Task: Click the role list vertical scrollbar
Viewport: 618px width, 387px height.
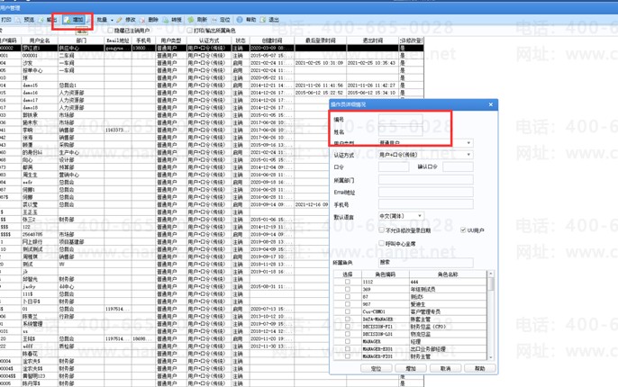Action: click(x=491, y=315)
